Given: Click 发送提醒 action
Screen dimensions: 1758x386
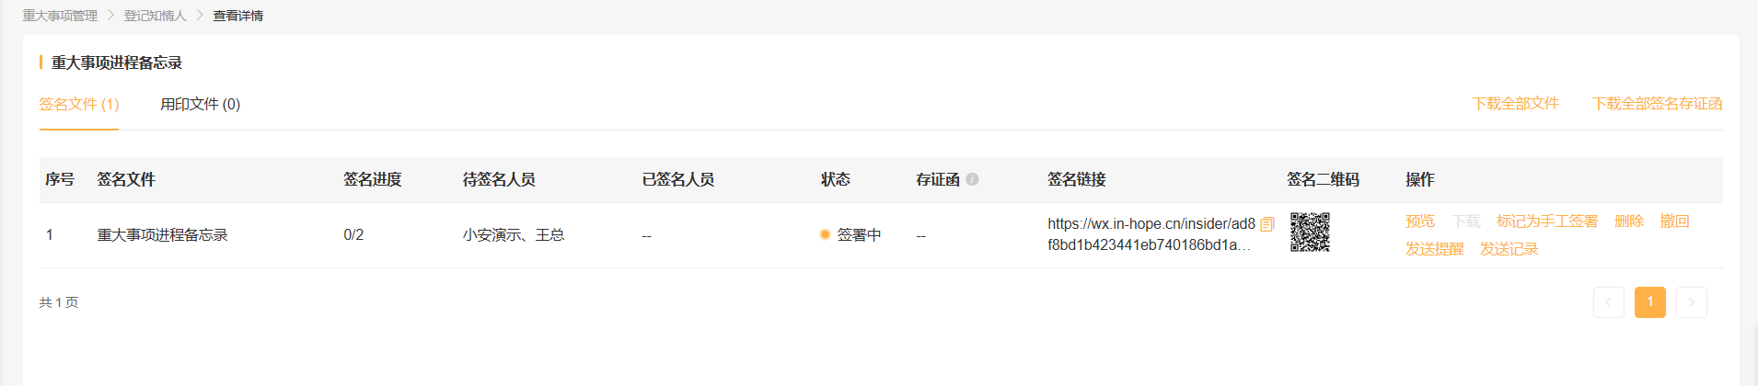Looking at the screenshot, I should coord(1434,249).
